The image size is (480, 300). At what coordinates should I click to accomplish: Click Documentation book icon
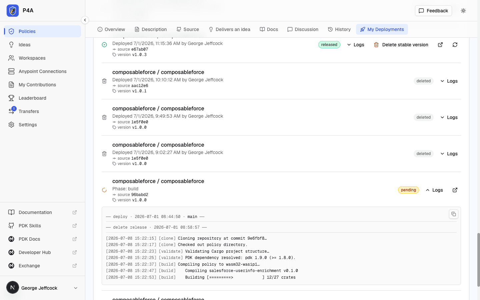[x=11, y=212]
